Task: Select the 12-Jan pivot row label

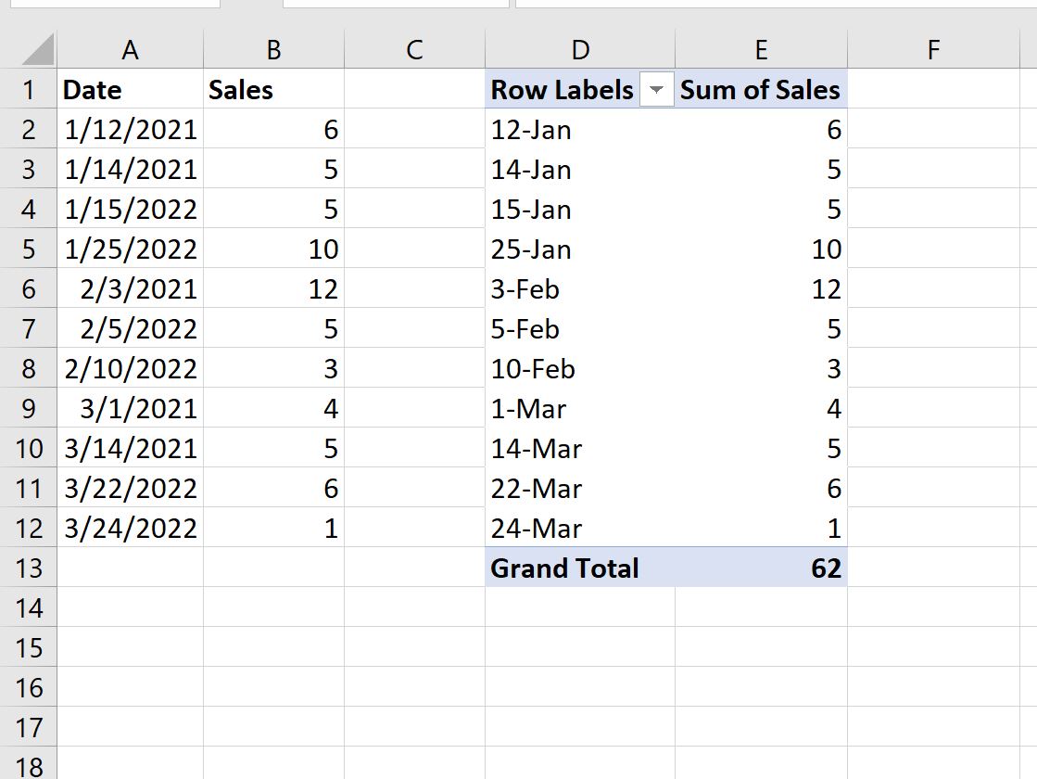Action: click(x=580, y=130)
